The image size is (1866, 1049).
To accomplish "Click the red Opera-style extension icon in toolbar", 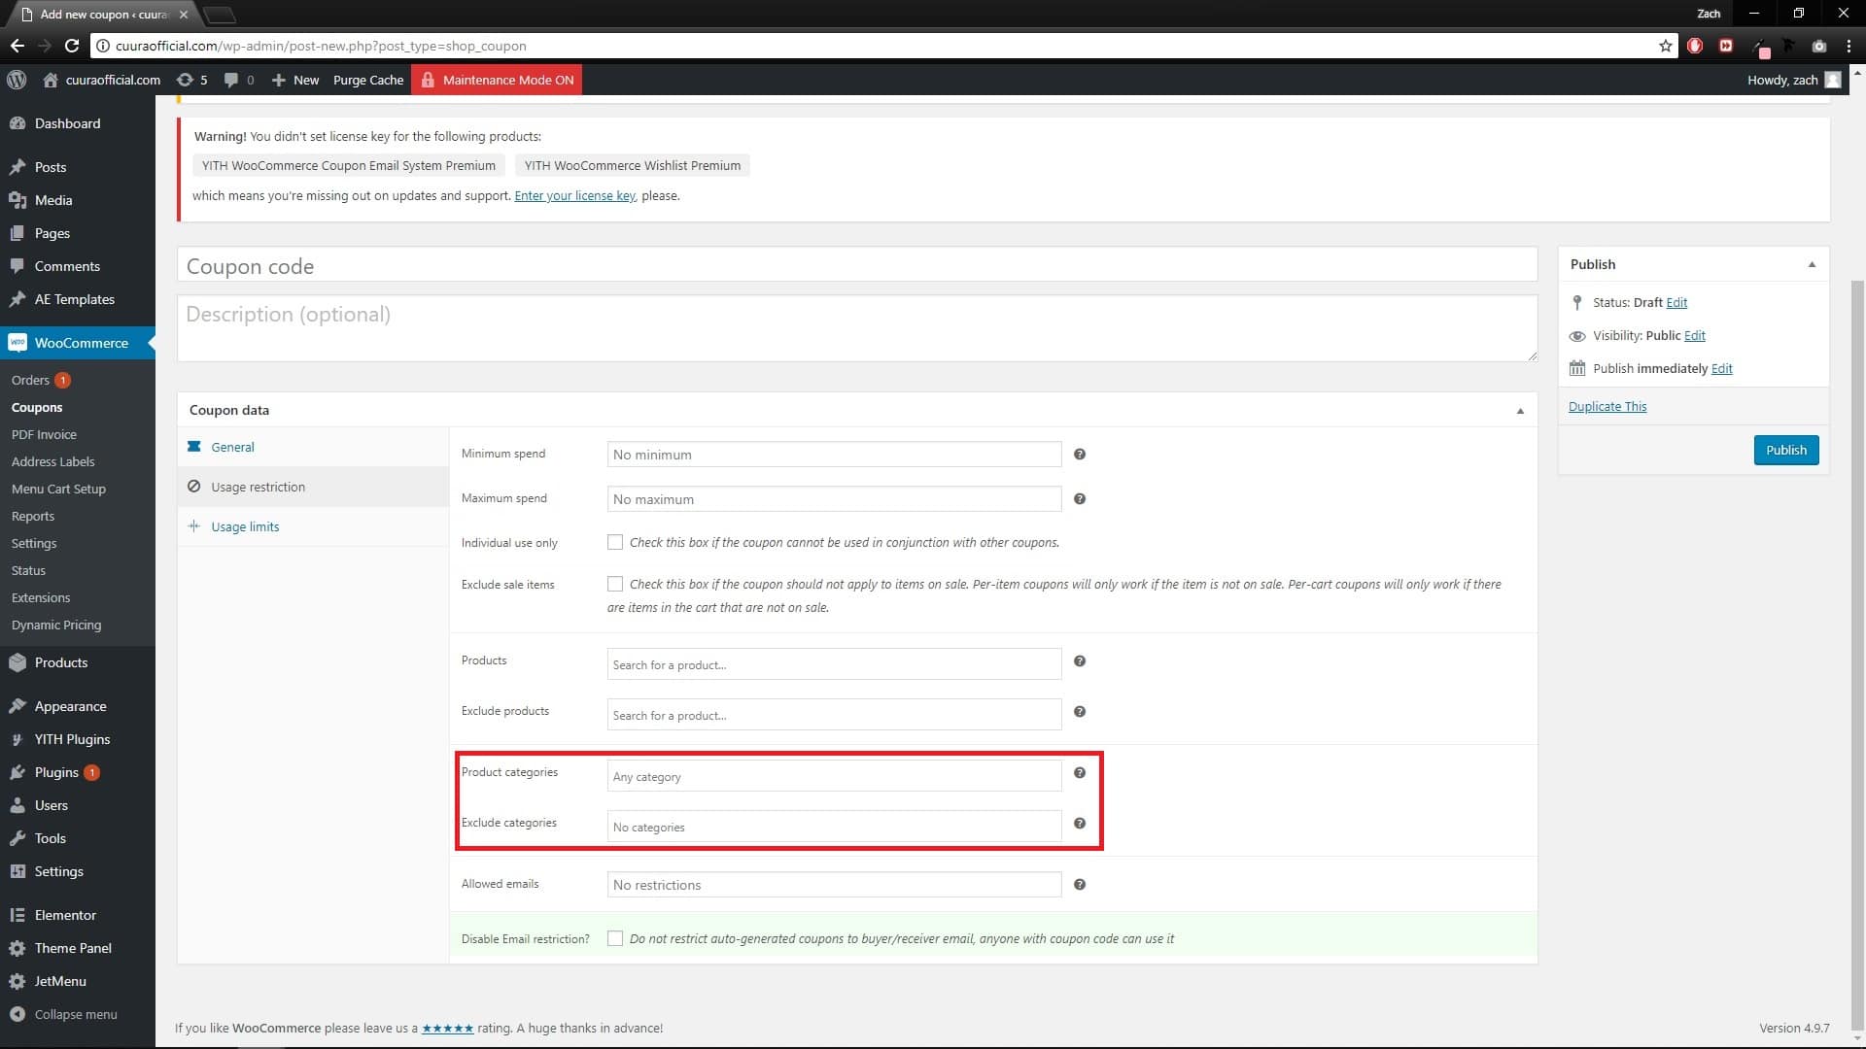I will [x=1695, y=46].
